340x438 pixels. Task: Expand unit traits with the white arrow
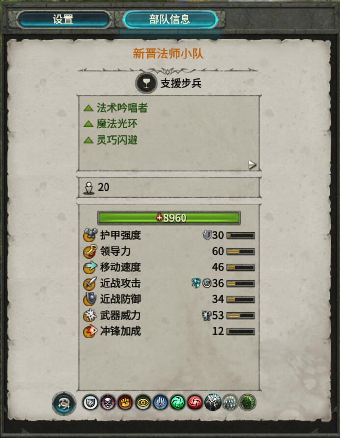[x=252, y=165]
